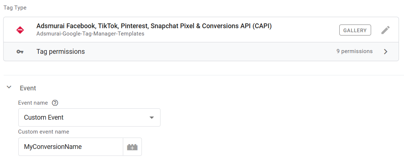Collapse the Event section chevron

click(9, 87)
